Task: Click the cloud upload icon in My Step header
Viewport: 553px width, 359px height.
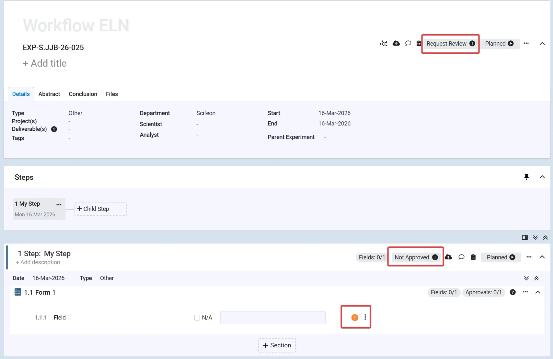Action: [x=448, y=257]
